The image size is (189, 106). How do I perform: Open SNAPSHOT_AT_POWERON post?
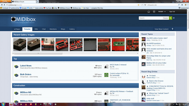[x=120, y=100]
